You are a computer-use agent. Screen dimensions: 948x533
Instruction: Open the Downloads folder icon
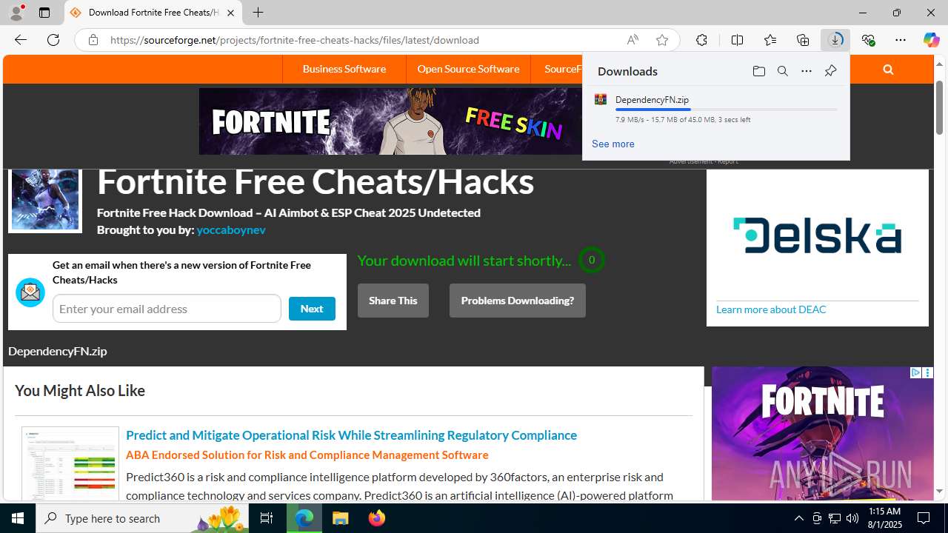pyautogui.click(x=758, y=71)
